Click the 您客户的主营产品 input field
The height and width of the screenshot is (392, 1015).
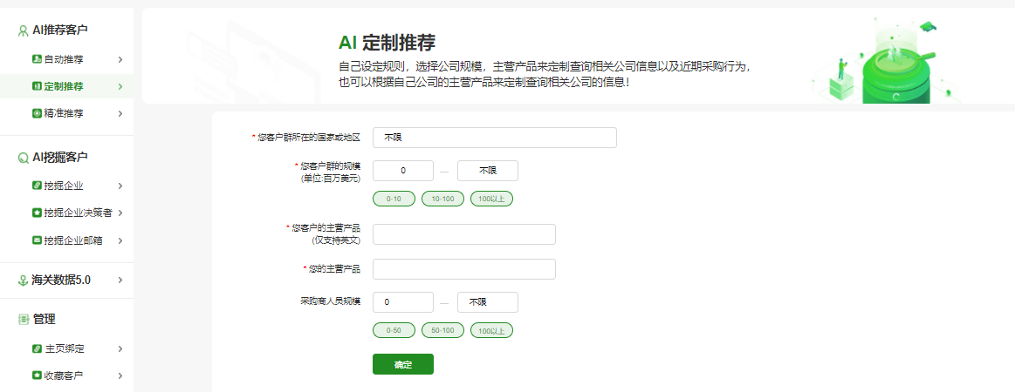coord(463,234)
